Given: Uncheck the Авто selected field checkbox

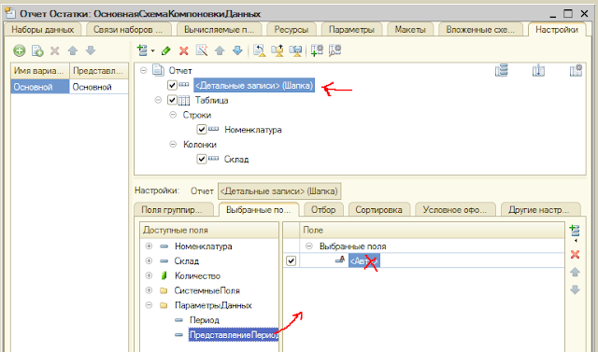Looking at the screenshot, I should click(291, 260).
